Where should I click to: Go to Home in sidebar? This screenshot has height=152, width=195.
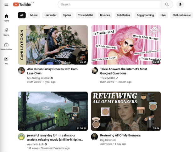pyautogui.click(x=6, y=18)
